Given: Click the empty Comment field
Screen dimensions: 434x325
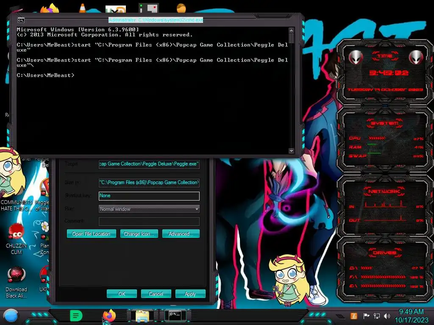Looking at the screenshot, I should click(x=149, y=221).
